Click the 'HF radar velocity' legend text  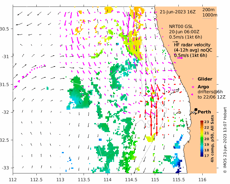(x=192, y=45)
